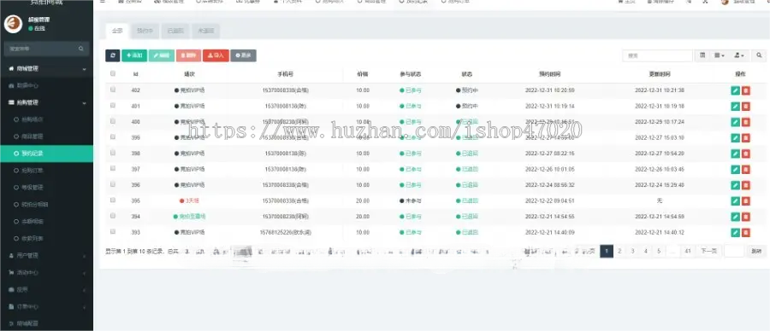Click the search icon in sidebar menu search

coord(81,49)
